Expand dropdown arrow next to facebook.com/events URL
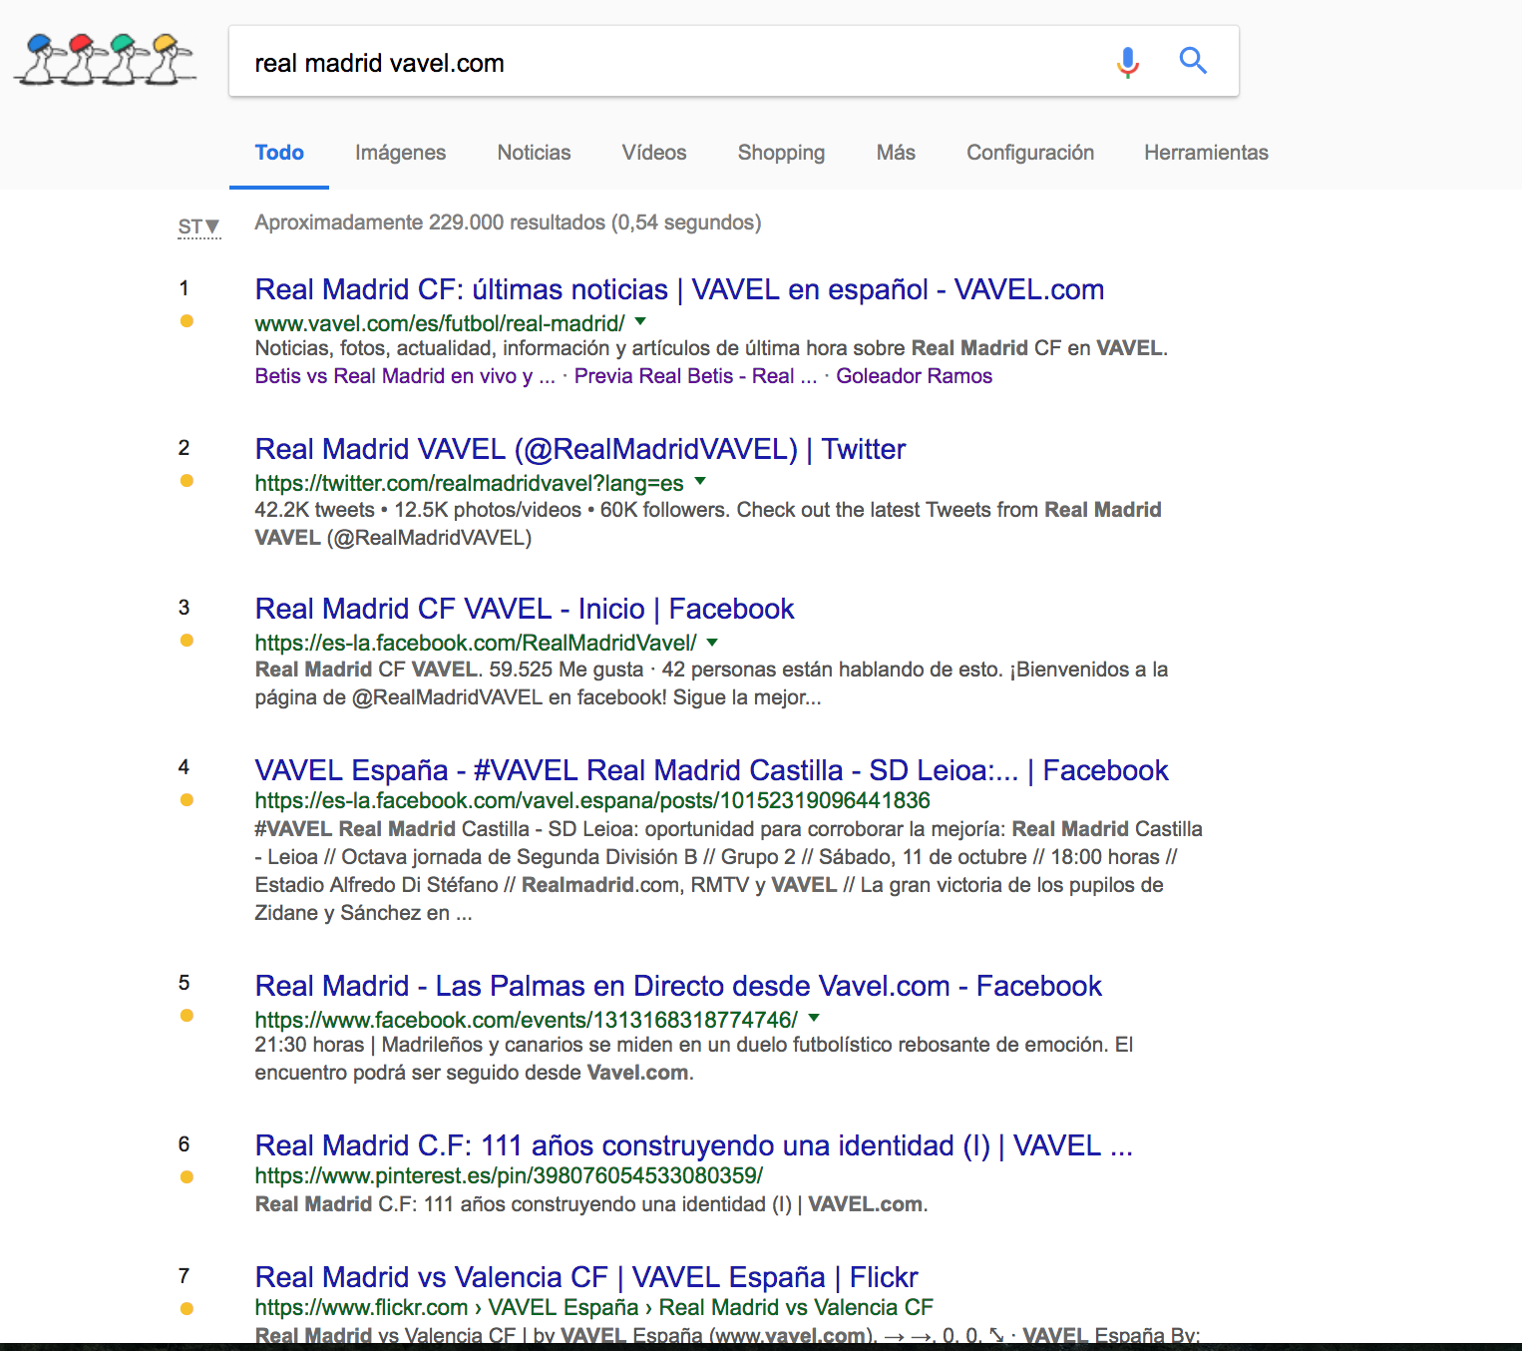1522x1351 pixels. pyautogui.click(x=814, y=1018)
